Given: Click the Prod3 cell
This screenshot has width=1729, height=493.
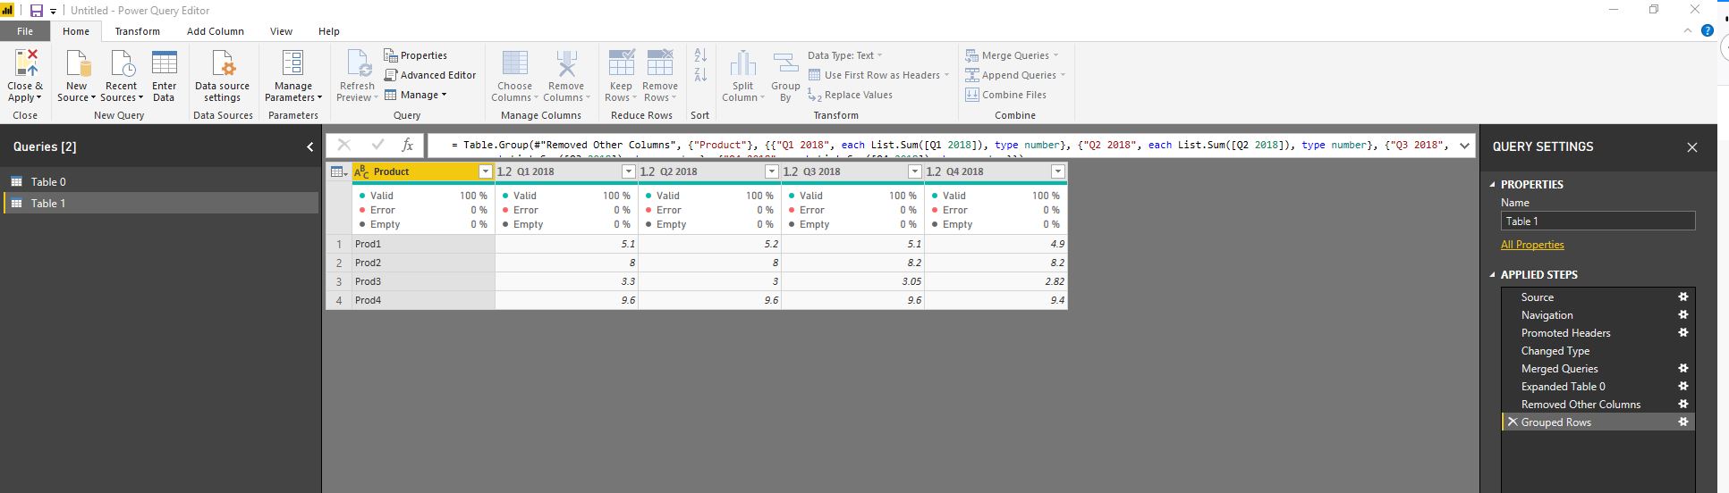Looking at the screenshot, I should click(x=424, y=281).
